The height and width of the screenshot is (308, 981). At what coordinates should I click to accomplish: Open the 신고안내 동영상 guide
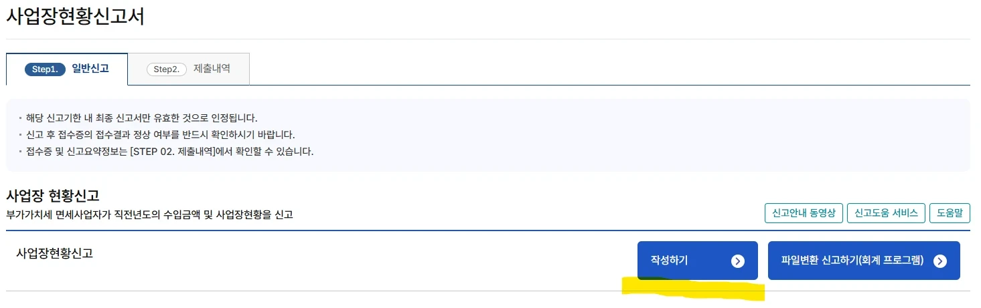coord(804,213)
